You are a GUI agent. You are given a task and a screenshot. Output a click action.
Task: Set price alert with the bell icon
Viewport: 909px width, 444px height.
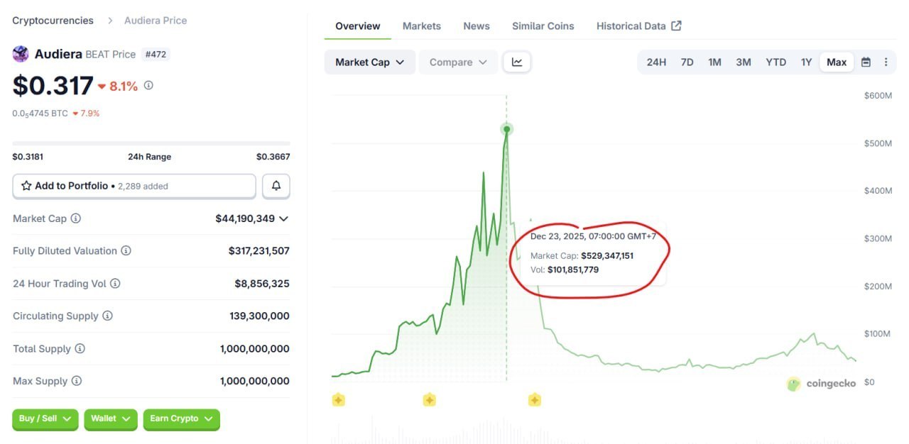pos(276,185)
